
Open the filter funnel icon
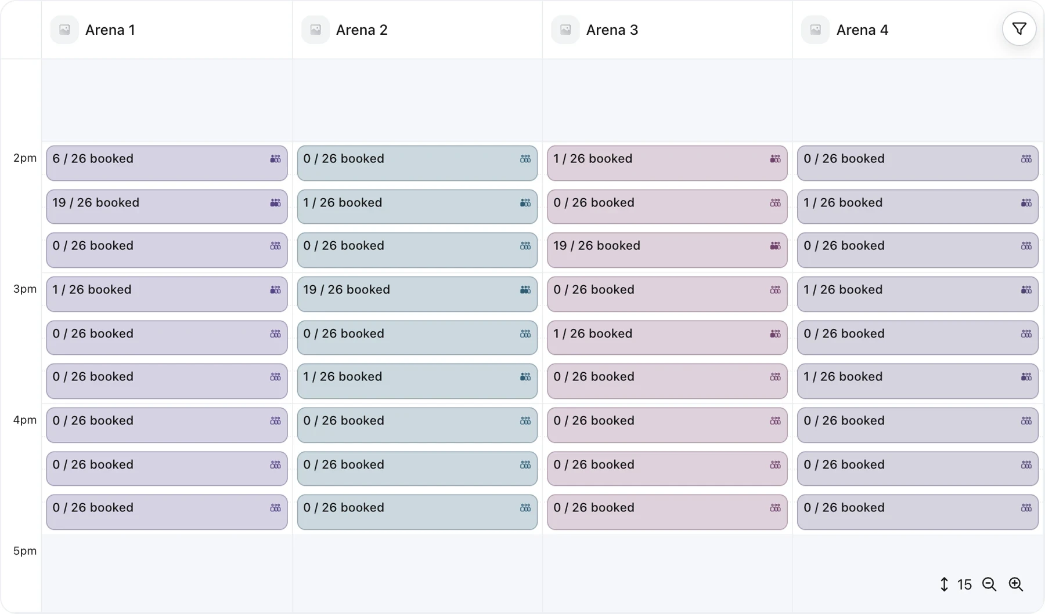pyautogui.click(x=1019, y=29)
